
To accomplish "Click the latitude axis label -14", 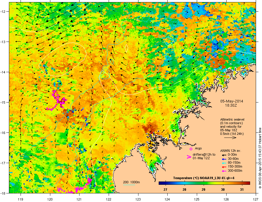I will tap(3, 72).
